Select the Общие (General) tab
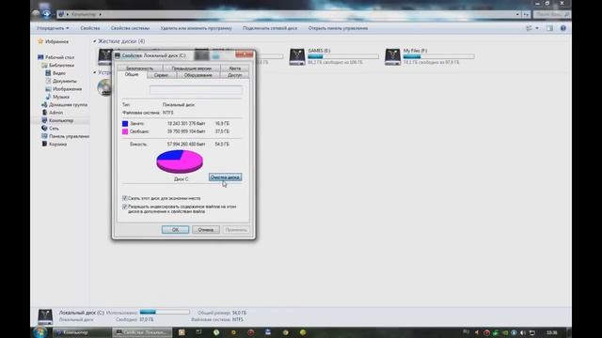Viewport: 602px width, 338px height. click(132, 75)
